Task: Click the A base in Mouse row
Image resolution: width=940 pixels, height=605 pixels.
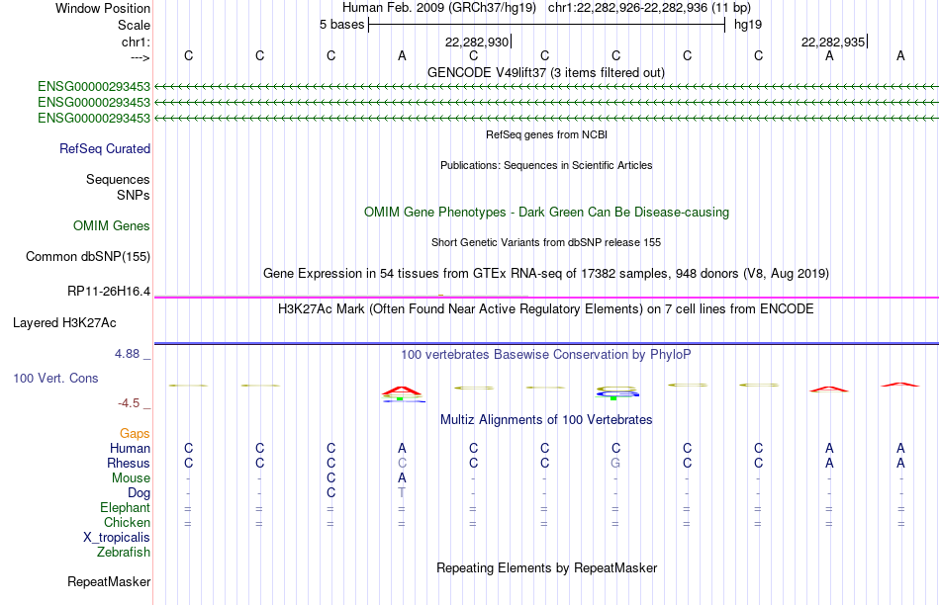Action: pyautogui.click(x=402, y=478)
